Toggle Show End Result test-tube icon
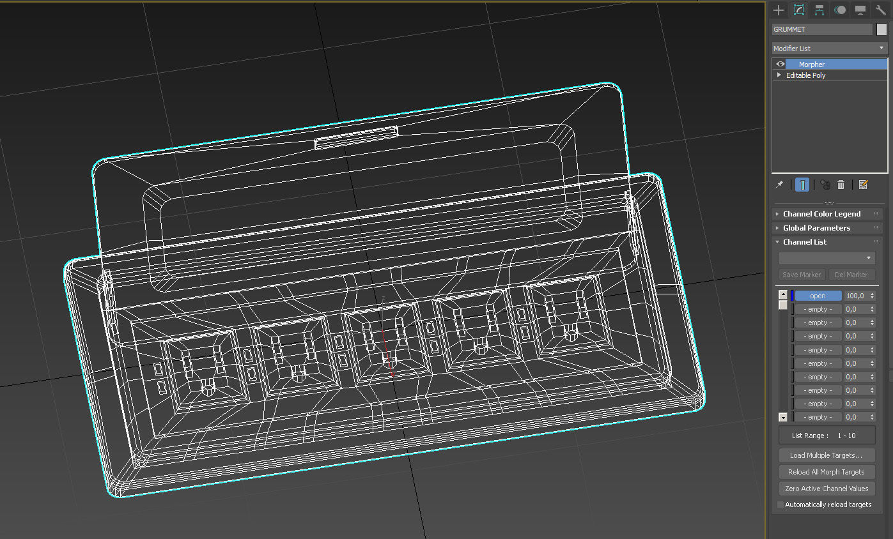Screen dimensions: 893x539 click(x=802, y=185)
